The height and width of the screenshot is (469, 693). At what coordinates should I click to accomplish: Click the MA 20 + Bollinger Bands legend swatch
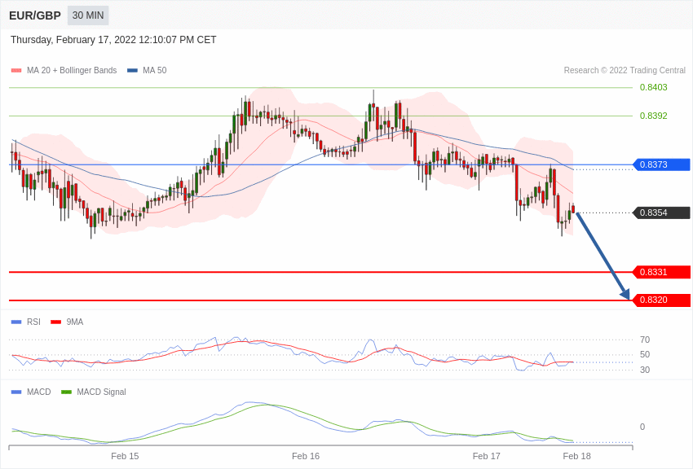point(16,71)
